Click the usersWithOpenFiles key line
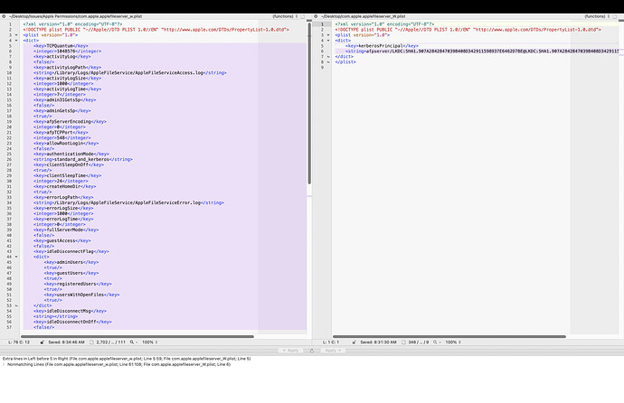This screenshot has height=403, width=624. coord(82,295)
